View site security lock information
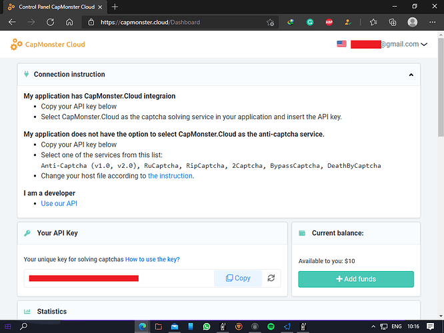444x333 pixels. tap(91, 22)
